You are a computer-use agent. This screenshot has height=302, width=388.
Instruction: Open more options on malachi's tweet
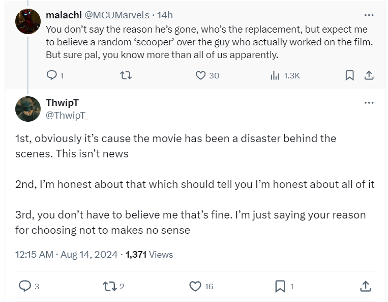369,15
